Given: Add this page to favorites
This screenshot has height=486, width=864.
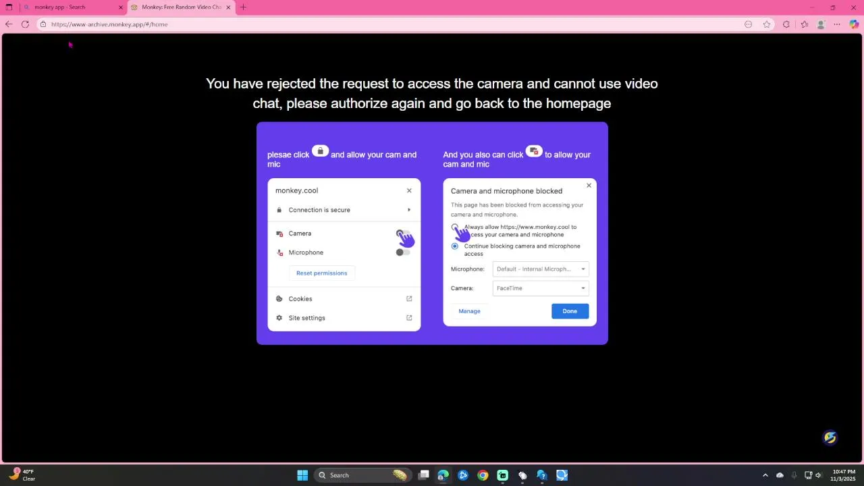Looking at the screenshot, I should tap(767, 24).
